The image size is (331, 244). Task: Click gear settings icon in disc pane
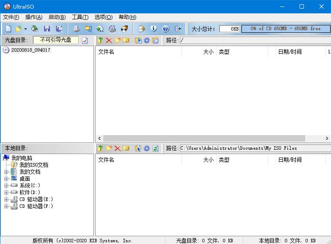[x=147, y=40]
